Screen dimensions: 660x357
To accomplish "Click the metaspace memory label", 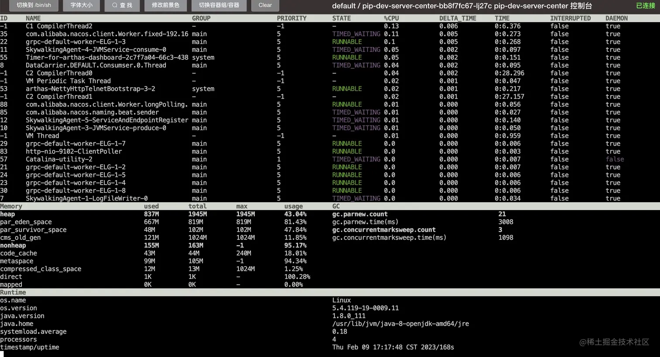I will click(x=17, y=262).
